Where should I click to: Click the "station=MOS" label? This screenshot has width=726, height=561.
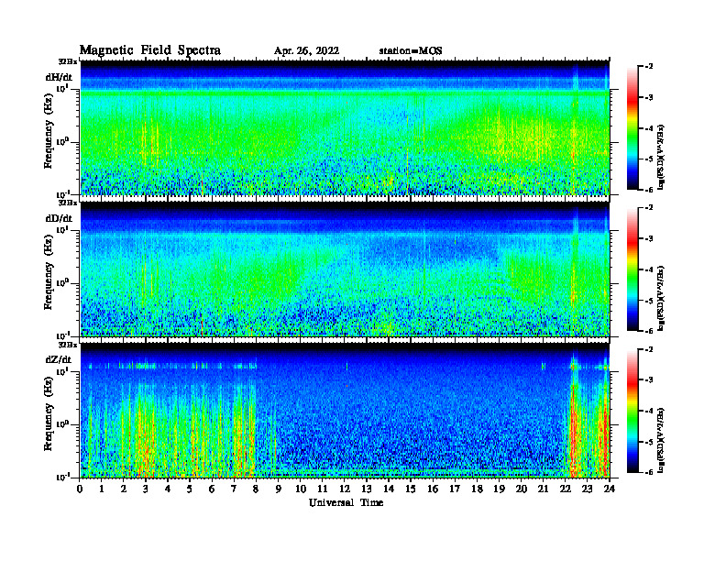[411, 51]
